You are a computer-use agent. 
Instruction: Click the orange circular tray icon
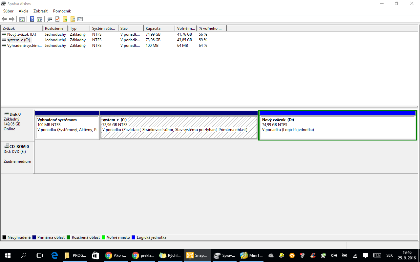[292, 255]
